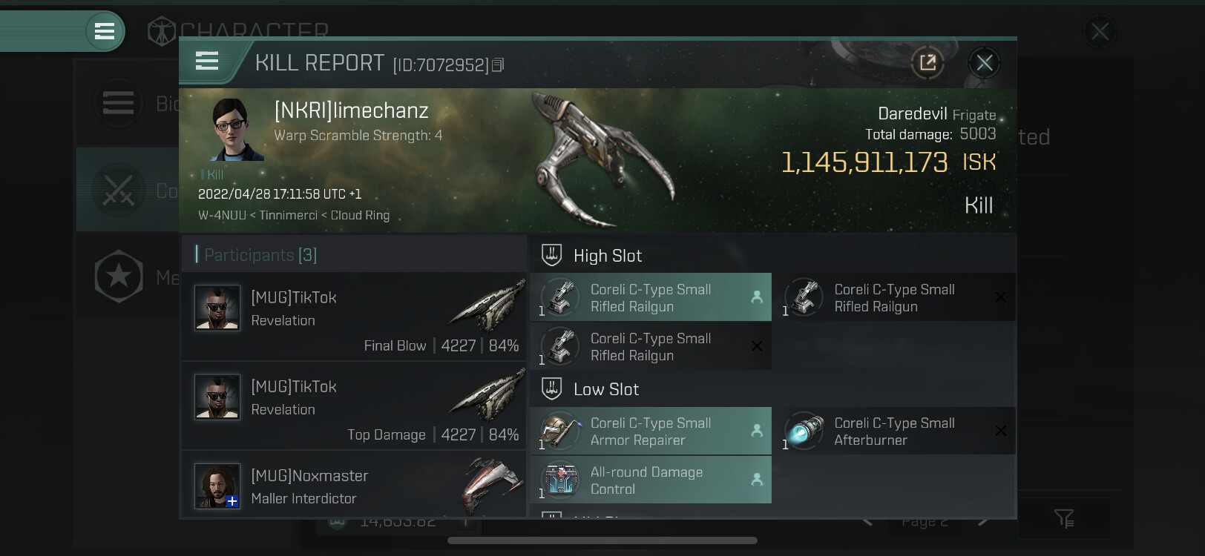This screenshot has height=556, width=1205.
Task: Click the High Slot shield icon
Action: click(x=551, y=255)
